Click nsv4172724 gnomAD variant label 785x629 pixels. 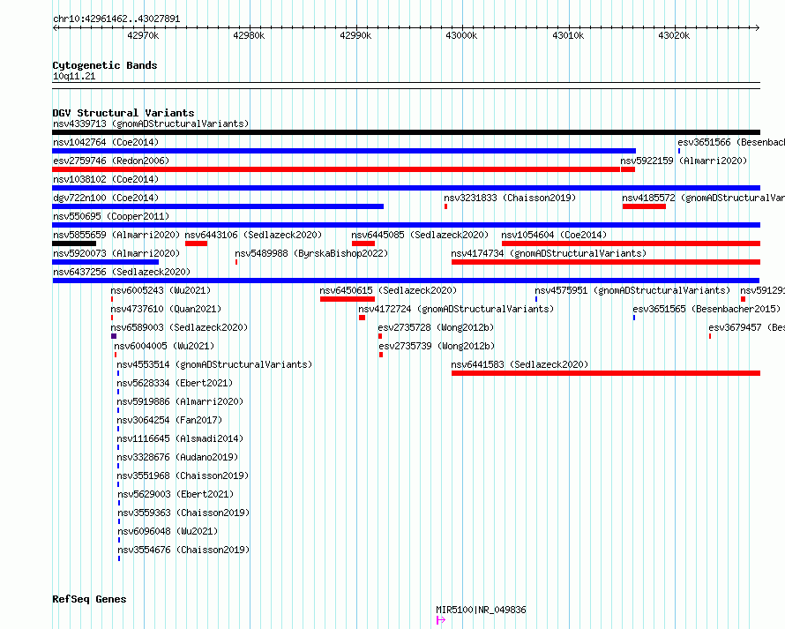[x=456, y=309]
